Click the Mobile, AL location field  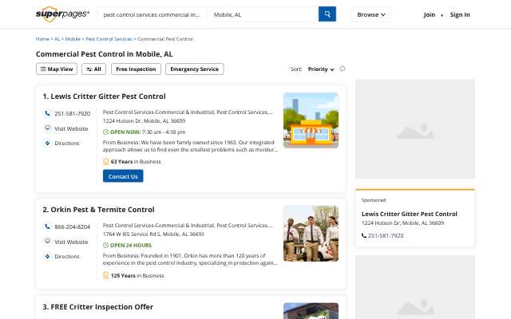[x=263, y=14]
